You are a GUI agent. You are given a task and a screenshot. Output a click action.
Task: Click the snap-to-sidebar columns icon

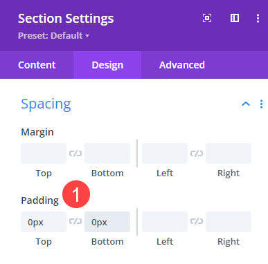(x=235, y=18)
